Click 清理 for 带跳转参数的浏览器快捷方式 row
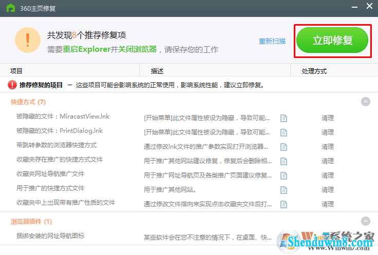 328,147
